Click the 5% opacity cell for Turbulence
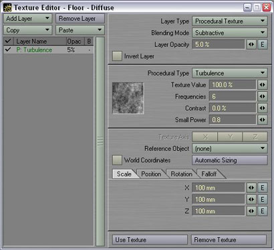This screenshot has width=274, height=250. click(71, 50)
